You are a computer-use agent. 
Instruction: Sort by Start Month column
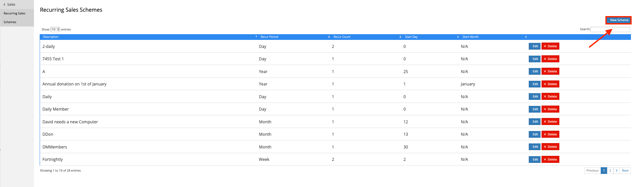(x=494, y=37)
